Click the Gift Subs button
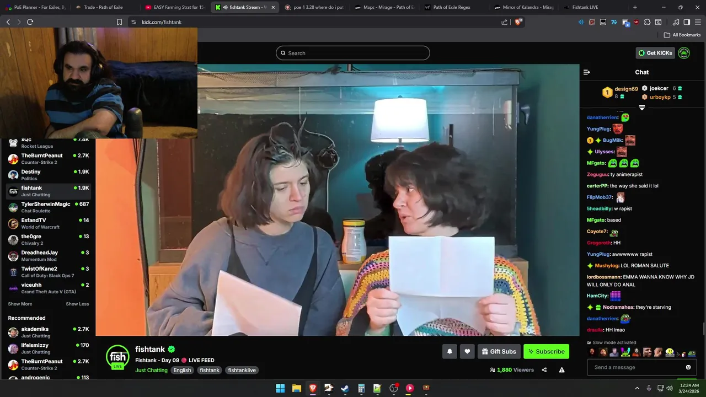Viewport: 706px width, 397px height. coord(499,351)
